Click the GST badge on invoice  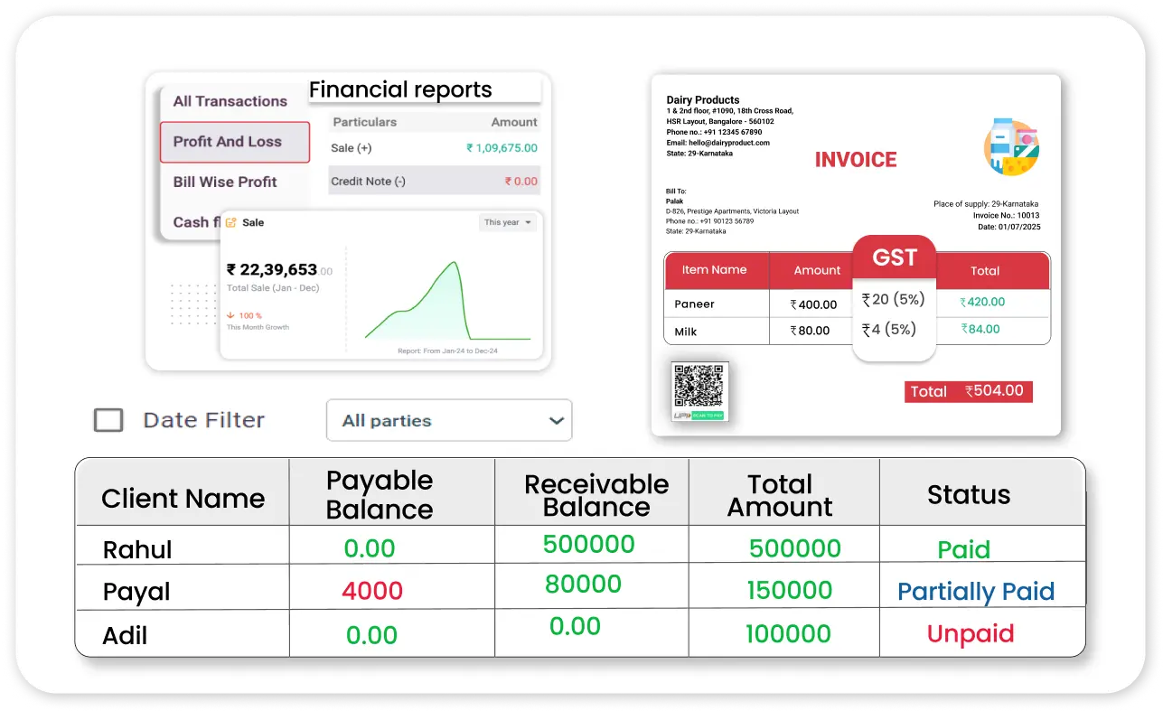pyautogui.click(x=895, y=257)
